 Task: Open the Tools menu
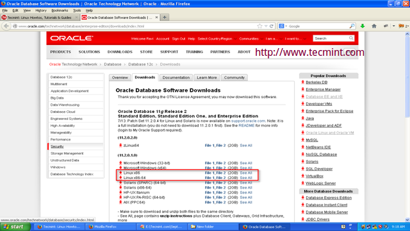(77, 10)
